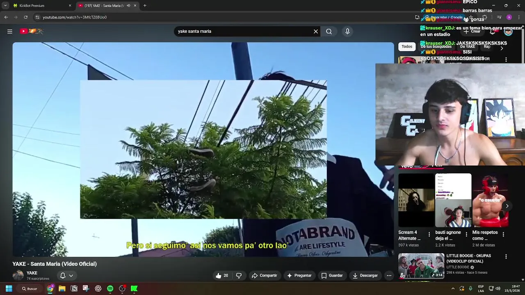Open the Mis respetos como short thumbnail
525x295 pixels.
490,200
